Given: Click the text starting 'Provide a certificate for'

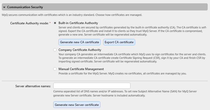Looking at the screenshot, I should 122,73.
